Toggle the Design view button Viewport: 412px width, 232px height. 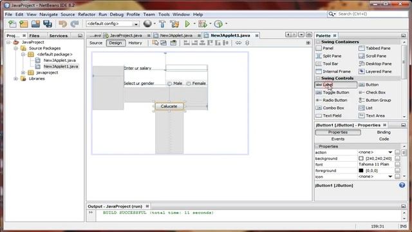pyautogui.click(x=116, y=43)
